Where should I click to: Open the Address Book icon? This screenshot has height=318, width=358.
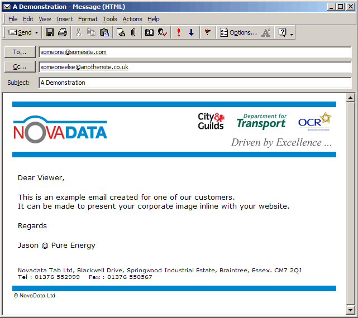[149, 32]
